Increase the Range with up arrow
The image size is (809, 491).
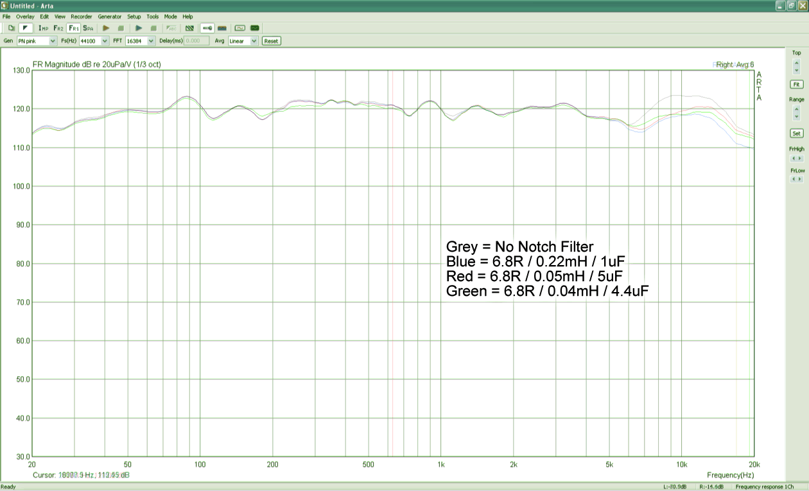(796, 110)
